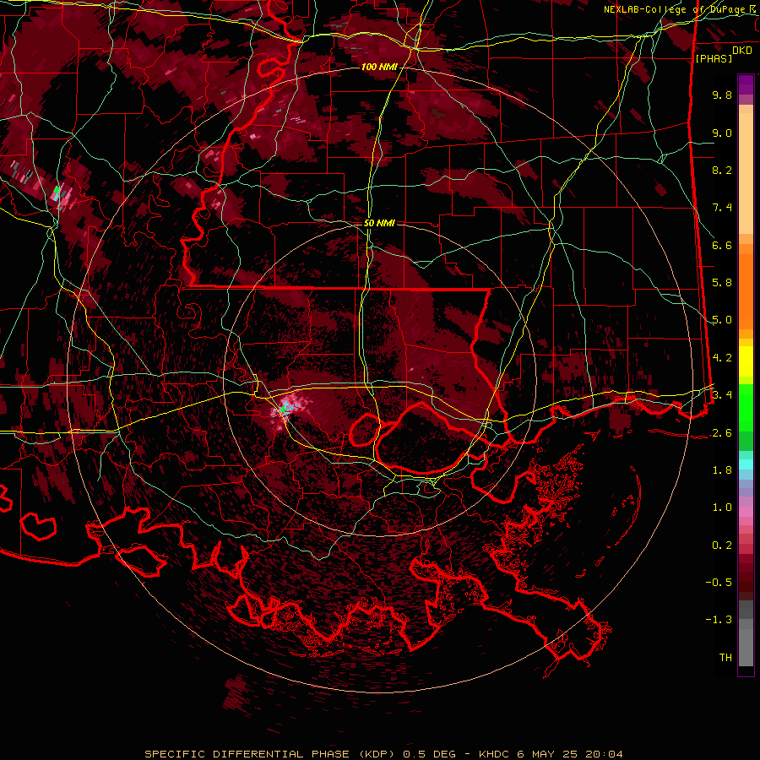This screenshot has height=760, width=760.
Task: Pick the bright green segment of the color bar
Action: click(x=746, y=407)
